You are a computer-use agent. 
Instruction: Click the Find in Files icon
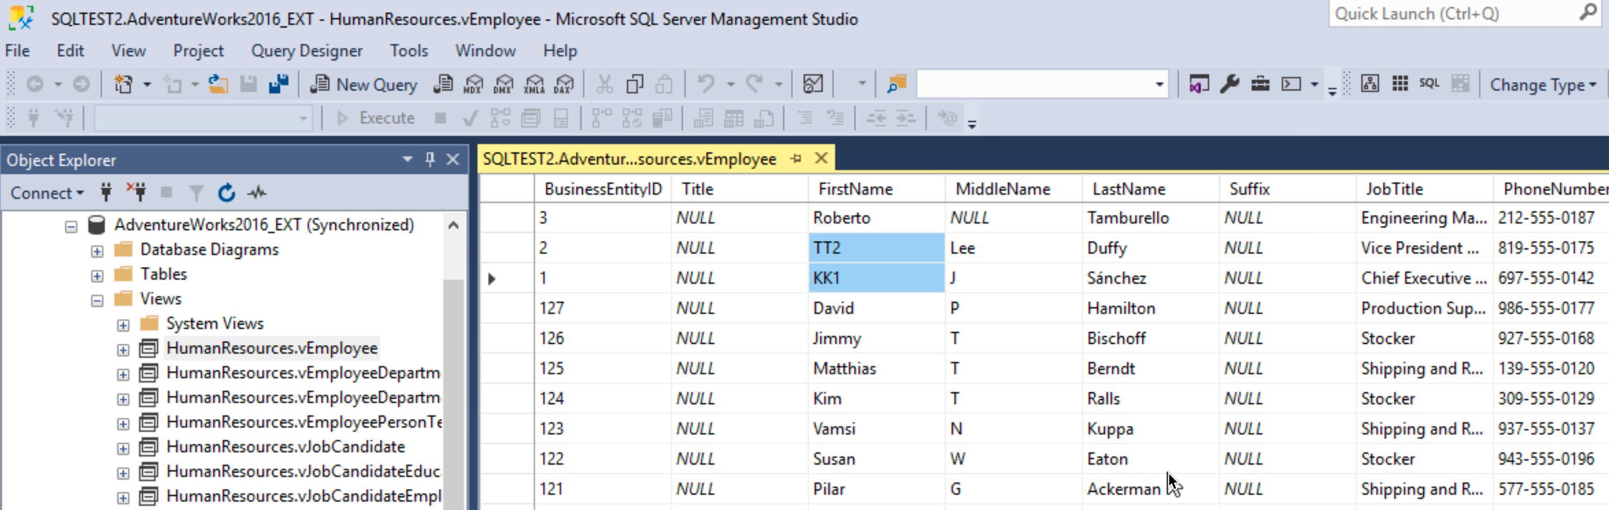point(896,83)
